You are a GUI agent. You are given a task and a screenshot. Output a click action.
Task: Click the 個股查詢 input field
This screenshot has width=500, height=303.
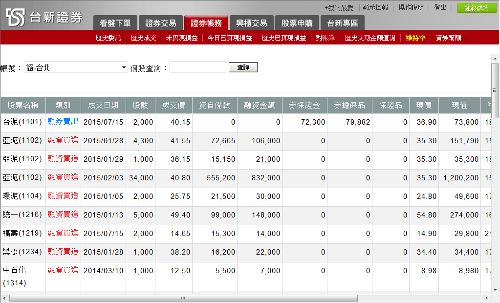(198, 67)
